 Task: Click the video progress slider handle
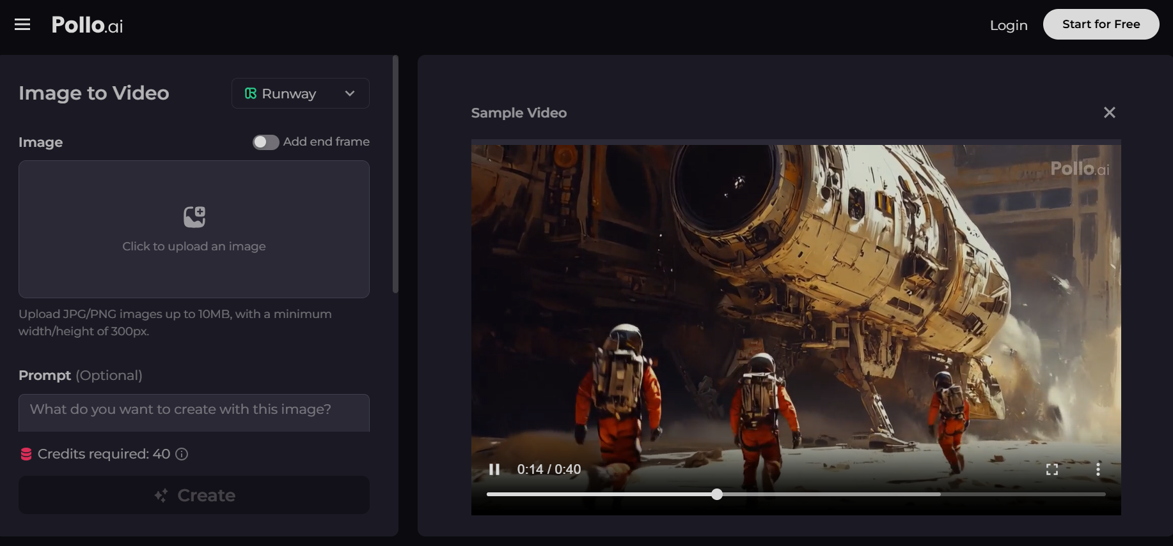pyautogui.click(x=717, y=494)
